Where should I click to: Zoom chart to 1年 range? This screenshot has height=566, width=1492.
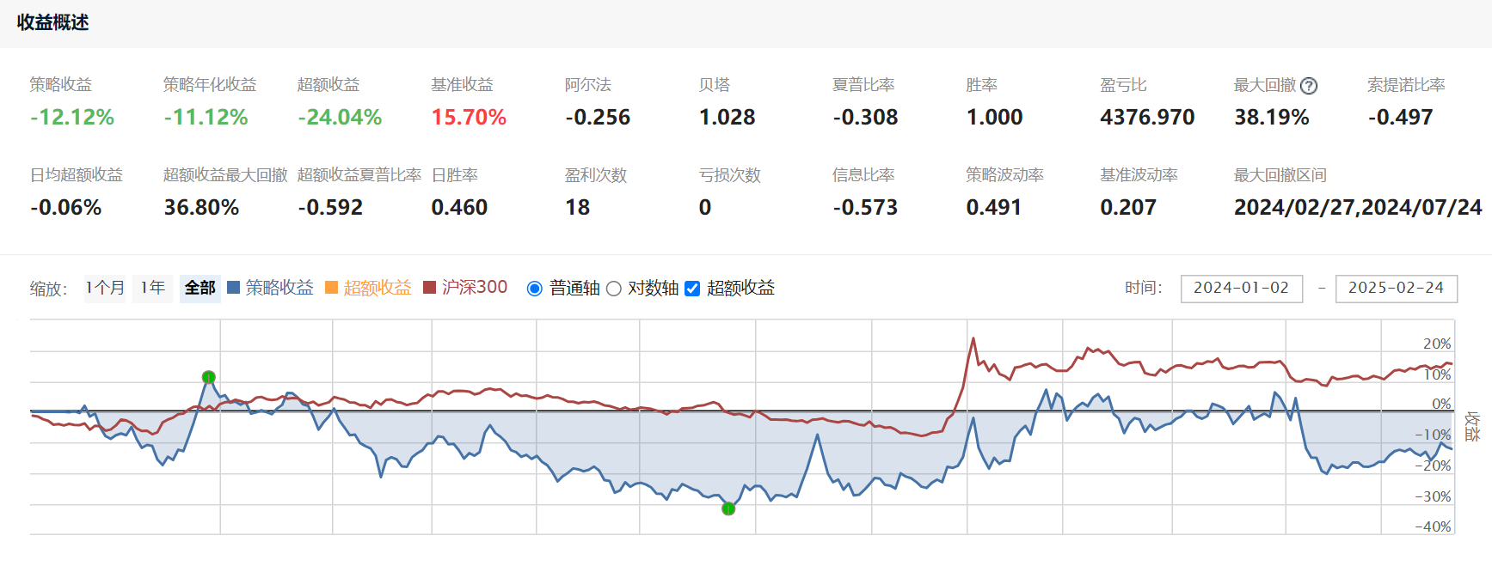pos(153,288)
